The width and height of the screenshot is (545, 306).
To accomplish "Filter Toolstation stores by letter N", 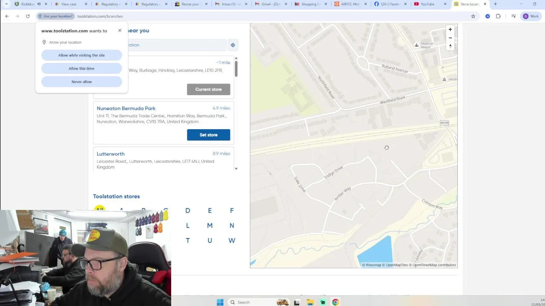I will [x=232, y=225].
